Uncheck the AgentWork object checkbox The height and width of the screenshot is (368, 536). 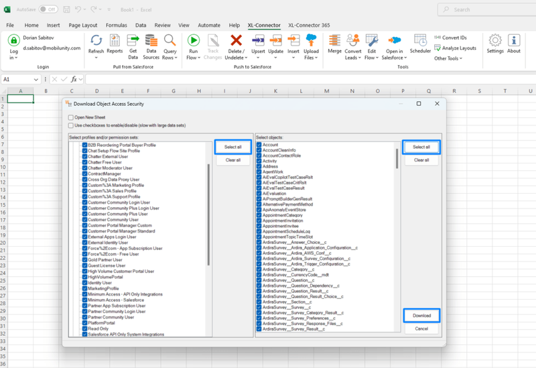(259, 172)
